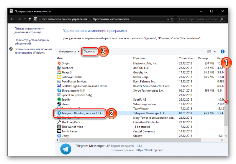This screenshot has height=164, width=236.
Task: Go up one level arrow
Action: tap(30, 19)
